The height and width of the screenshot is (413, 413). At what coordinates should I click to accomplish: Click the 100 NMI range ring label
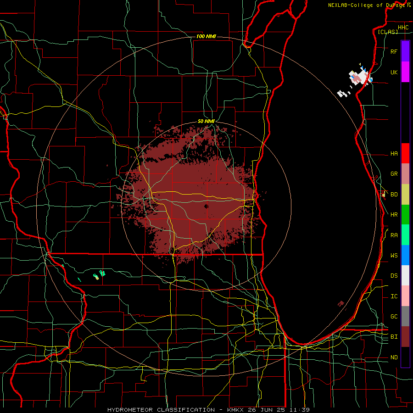pyautogui.click(x=206, y=36)
